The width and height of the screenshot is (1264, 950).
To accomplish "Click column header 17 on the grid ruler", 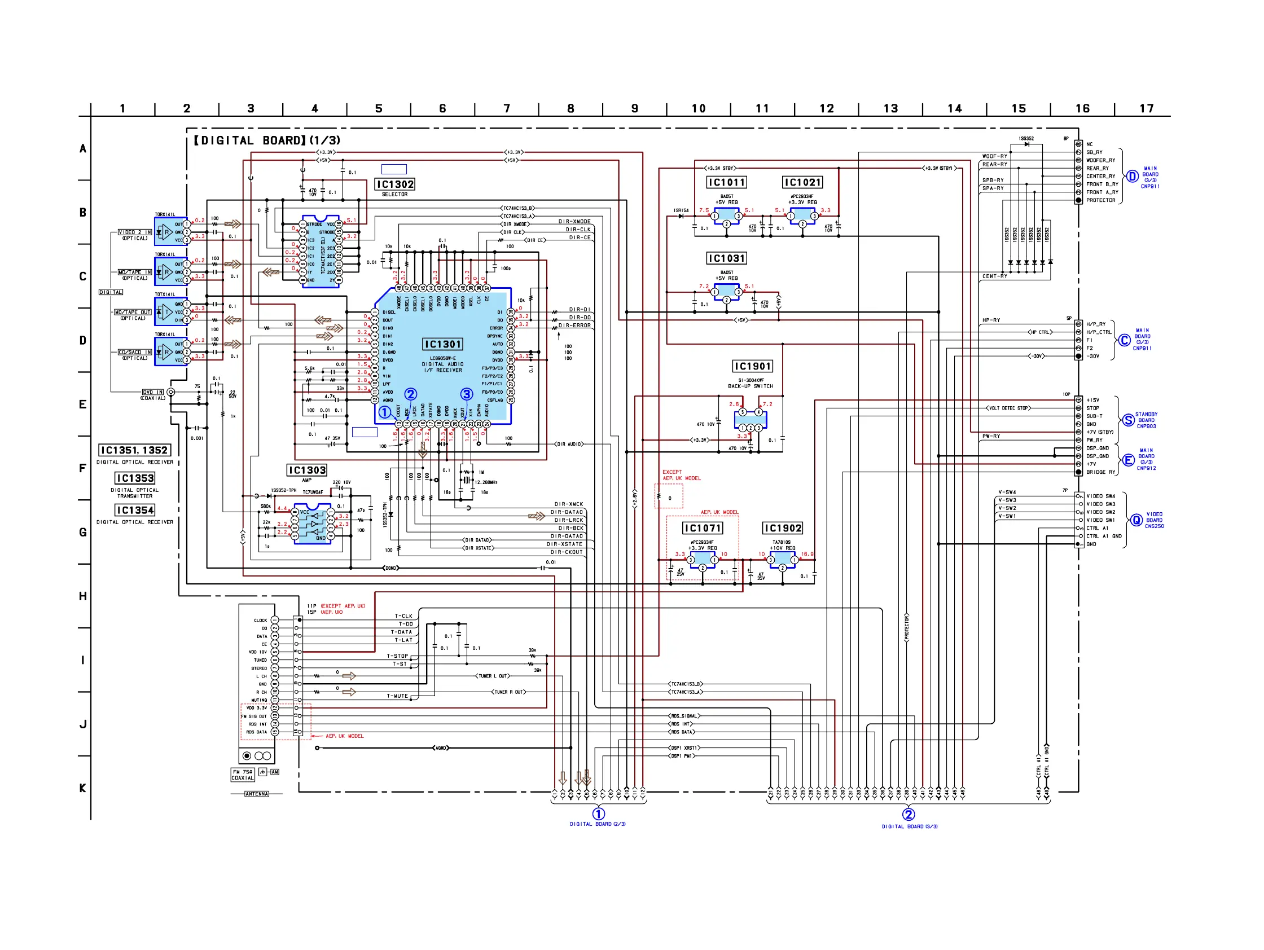I will (1146, 108).
